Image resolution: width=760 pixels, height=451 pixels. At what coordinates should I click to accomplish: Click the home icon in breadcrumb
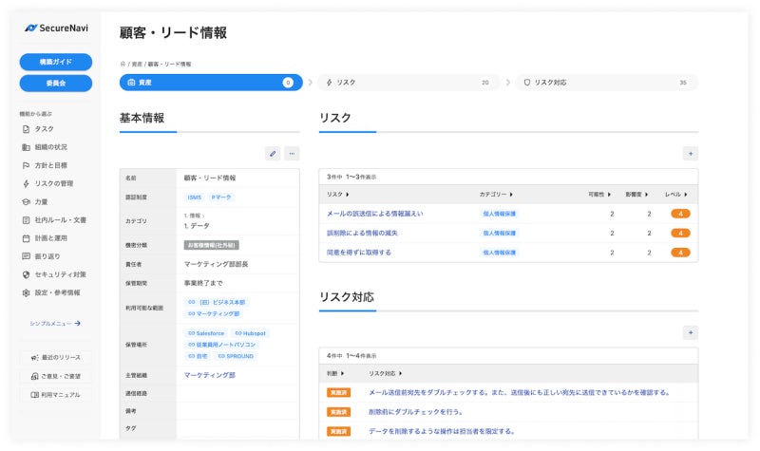tap(123, 64)
